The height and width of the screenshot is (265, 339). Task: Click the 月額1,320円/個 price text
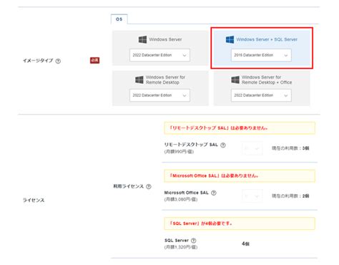181,247
